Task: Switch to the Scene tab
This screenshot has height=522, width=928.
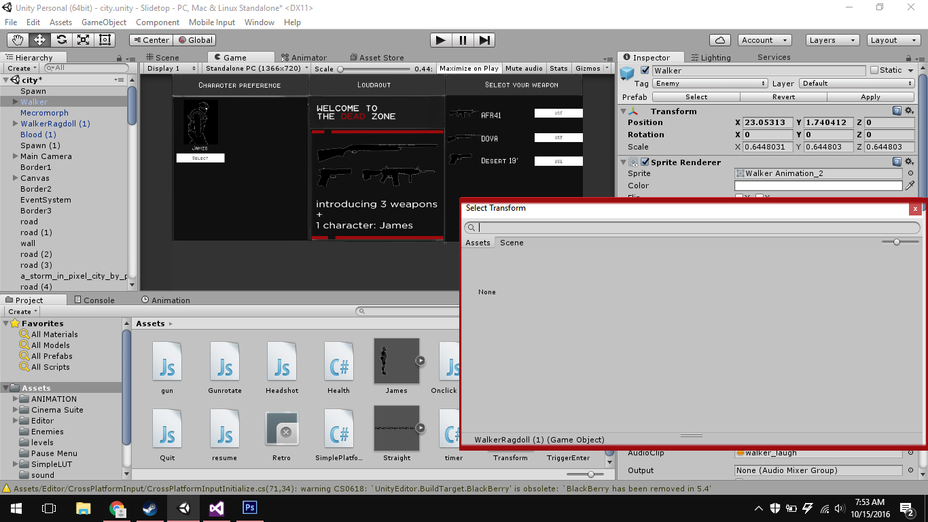Action: [162, 58]
